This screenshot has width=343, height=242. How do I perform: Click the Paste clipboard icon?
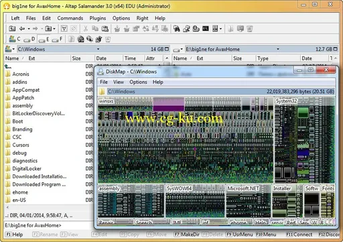coord(105,29)
